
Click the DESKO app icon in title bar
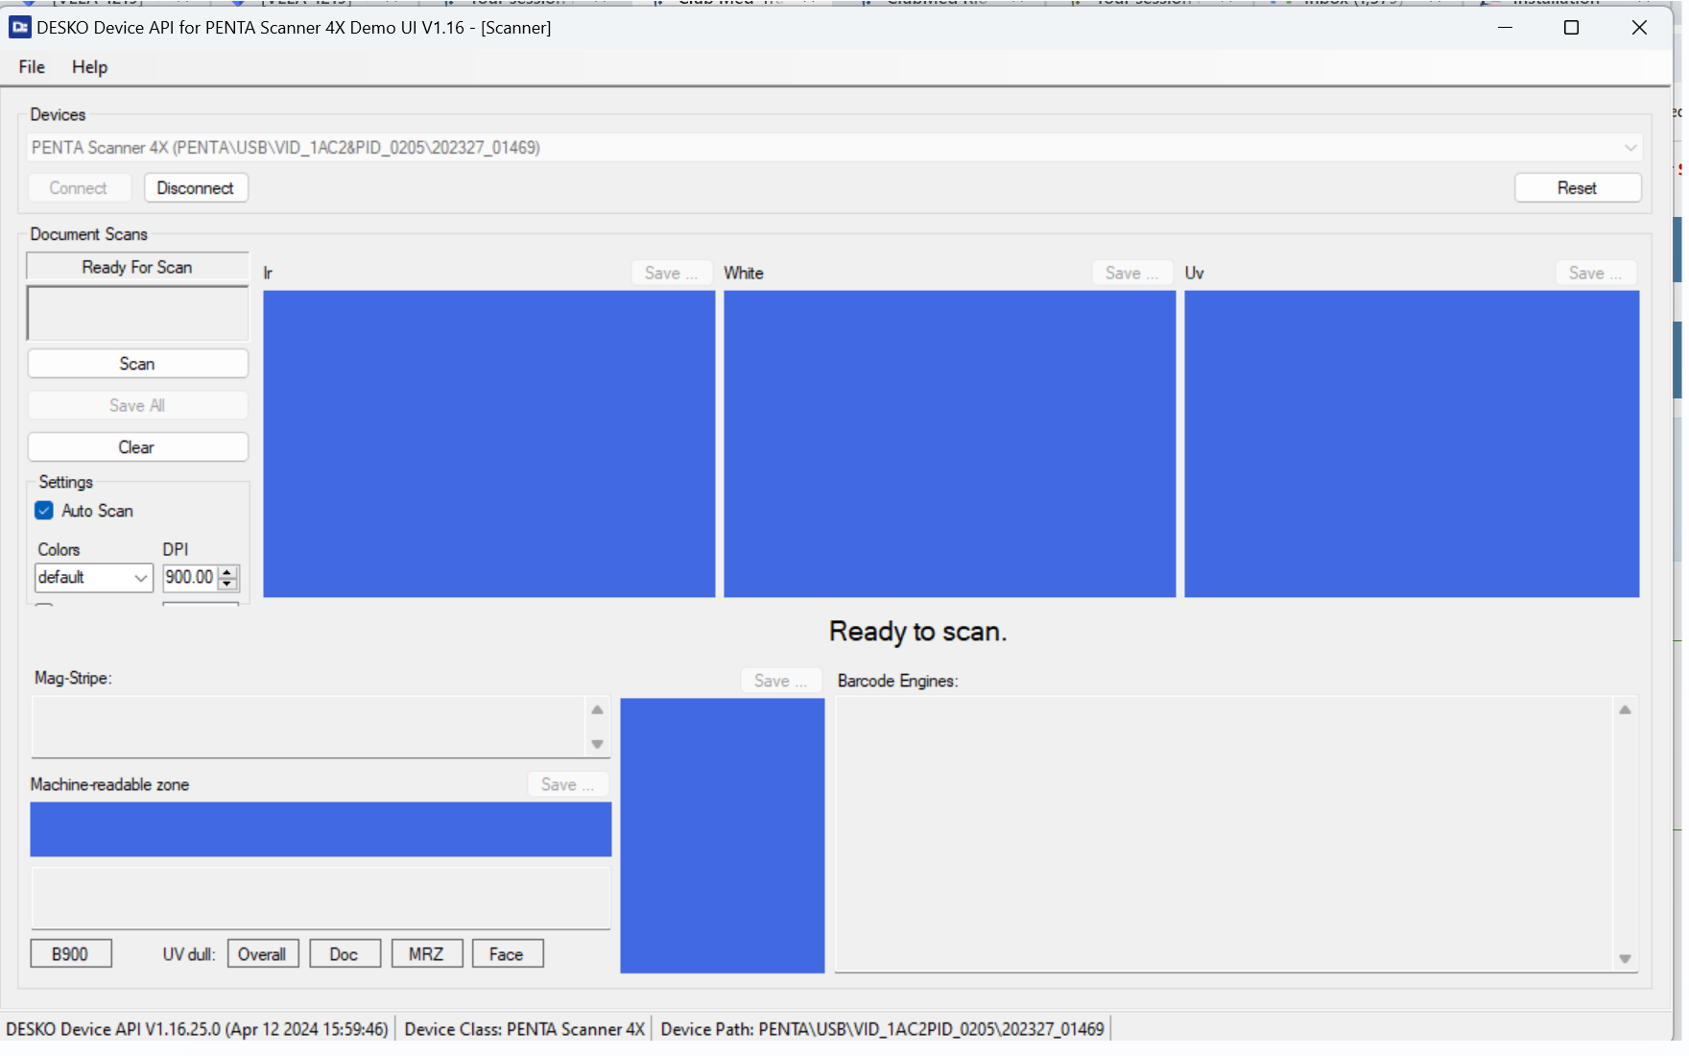pyautogui.click(x=19, y=28)
